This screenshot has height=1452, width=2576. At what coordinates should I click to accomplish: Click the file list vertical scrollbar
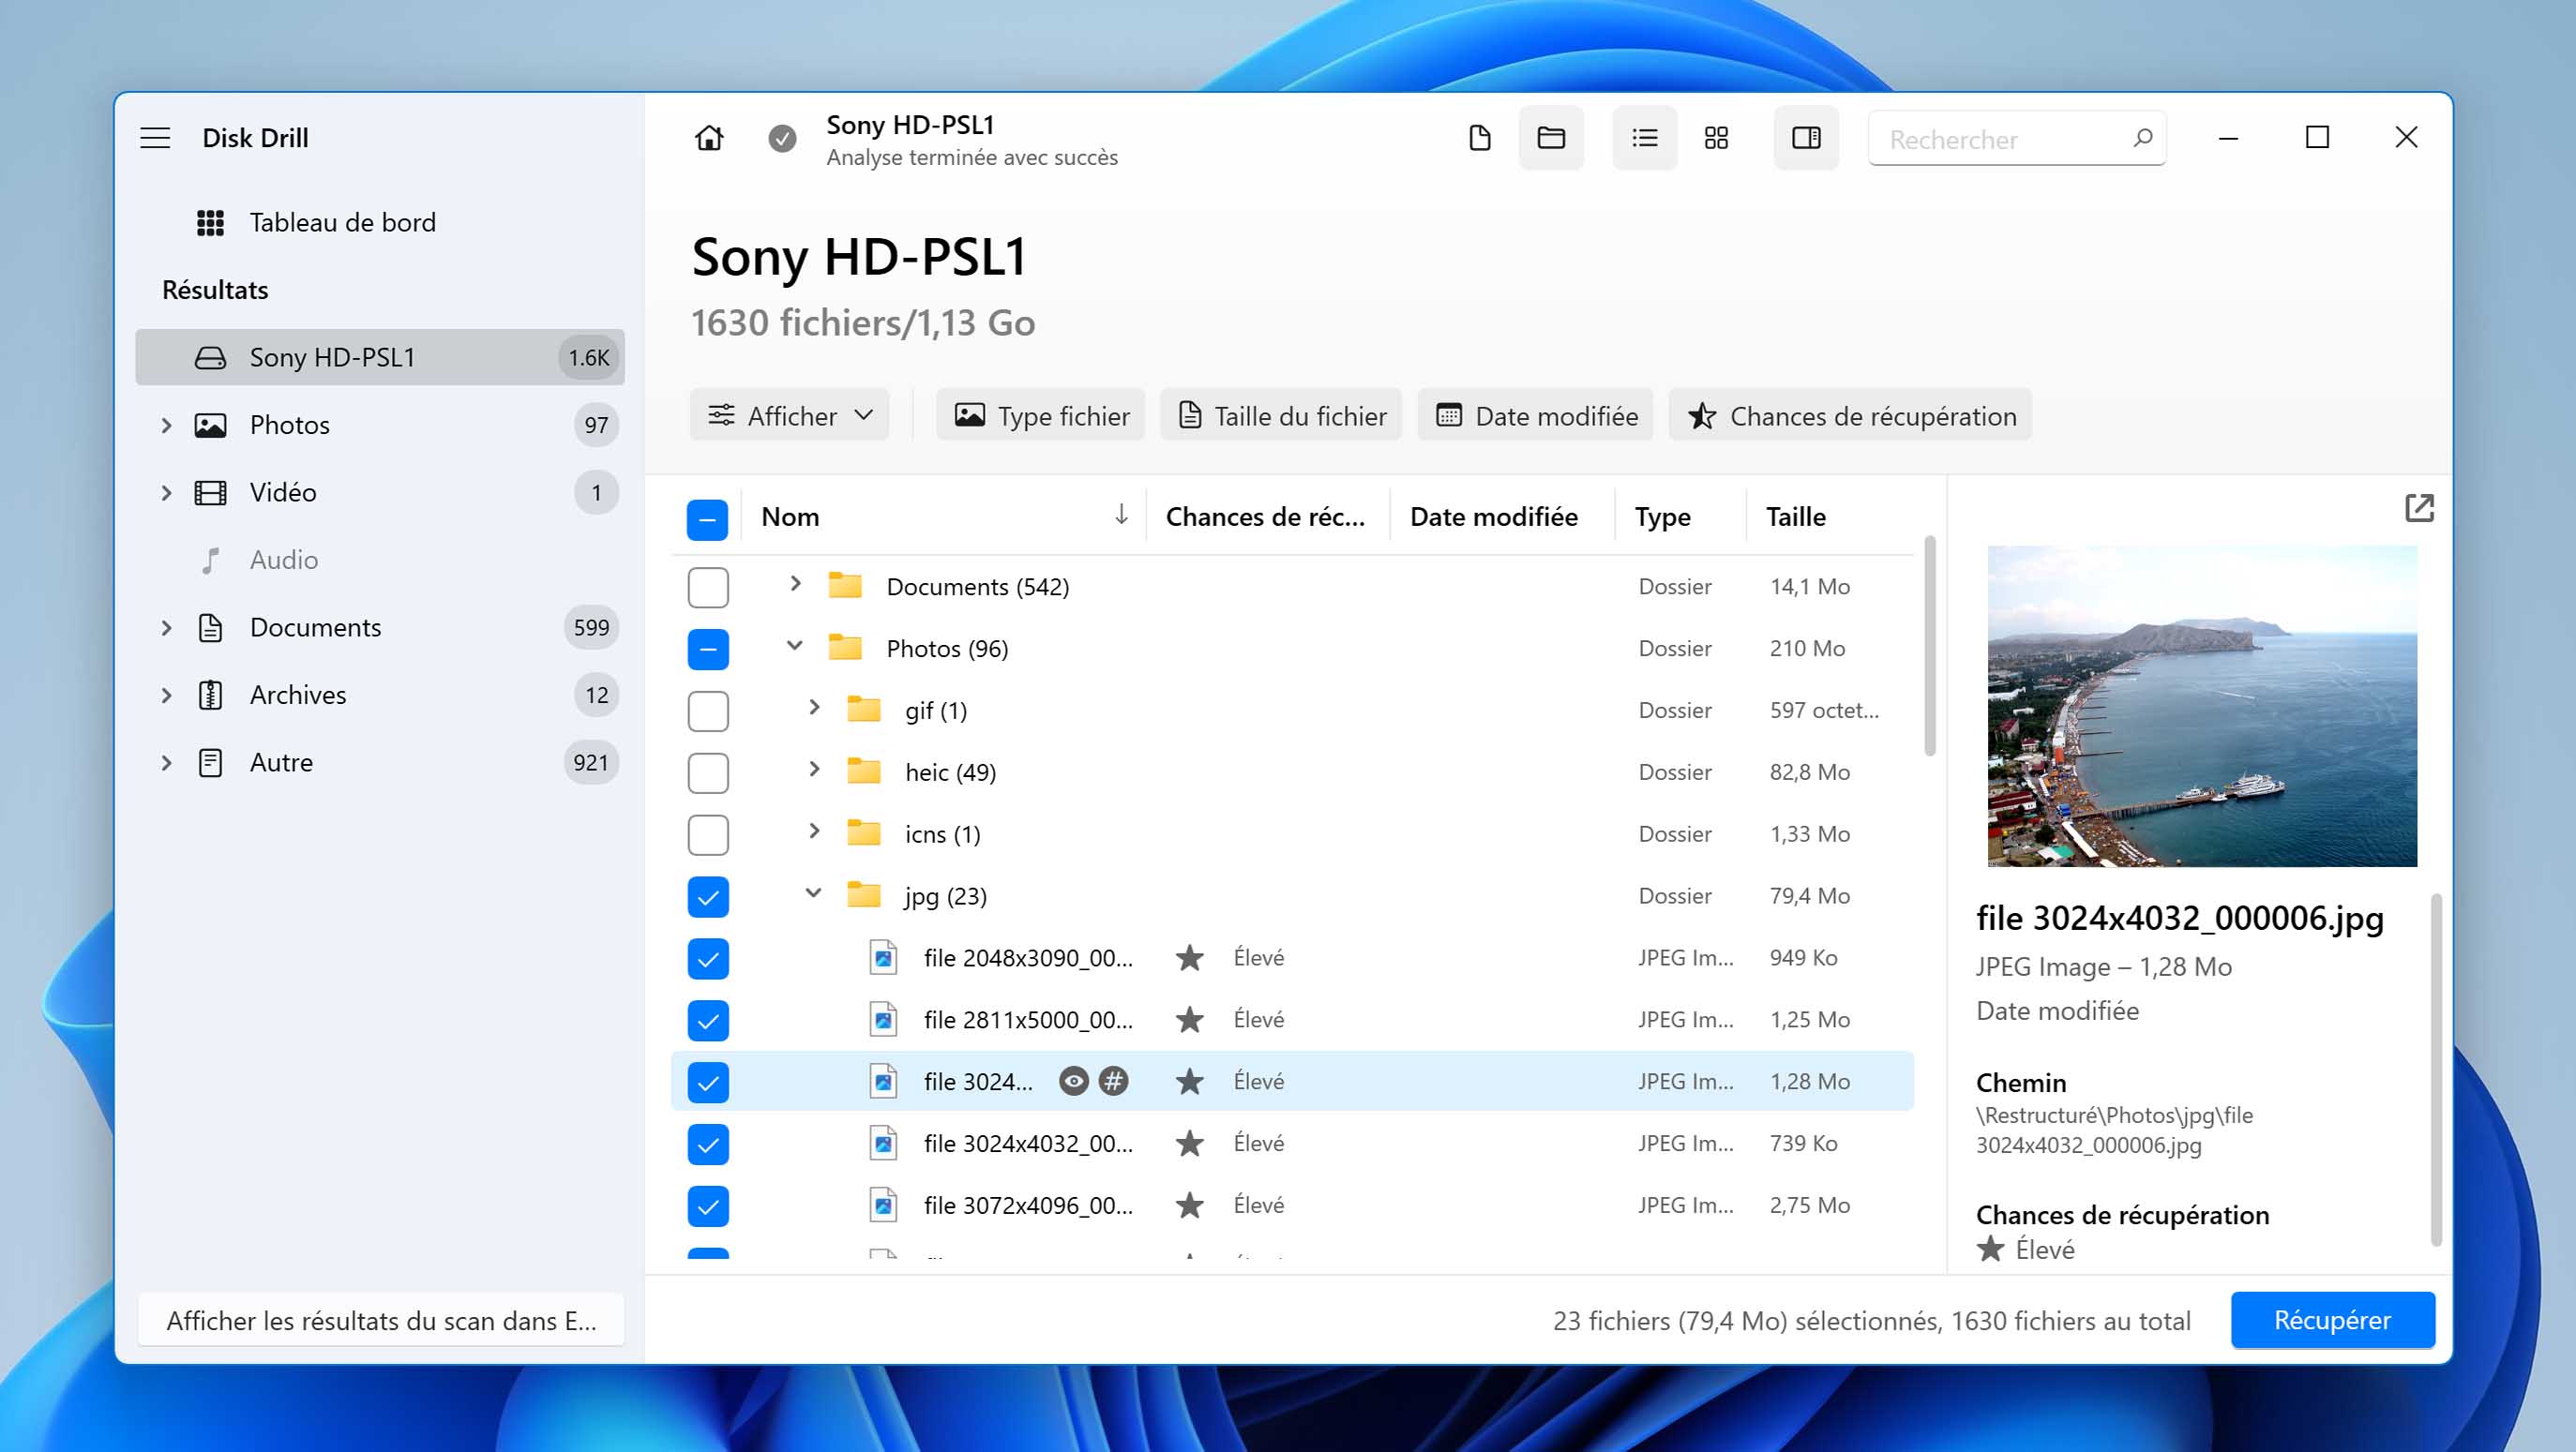tap(1930, 647)
